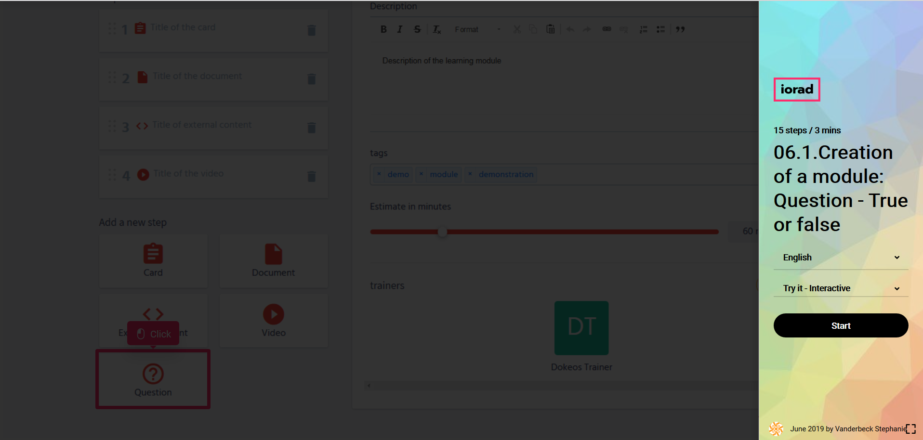Open the English language dropdown
Viewport: 923px width, 440px height.
pyautogui.click(x=841, y=258)
